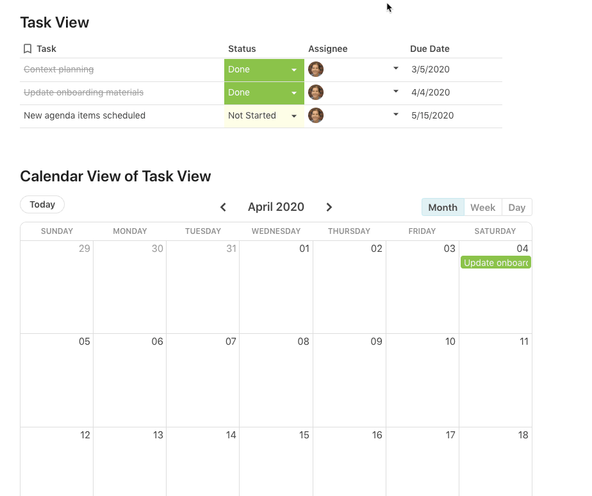The height and width of the screenshot is (496, 592).
Task: Open Not Started status dropdown
Action: coord(294,116)
